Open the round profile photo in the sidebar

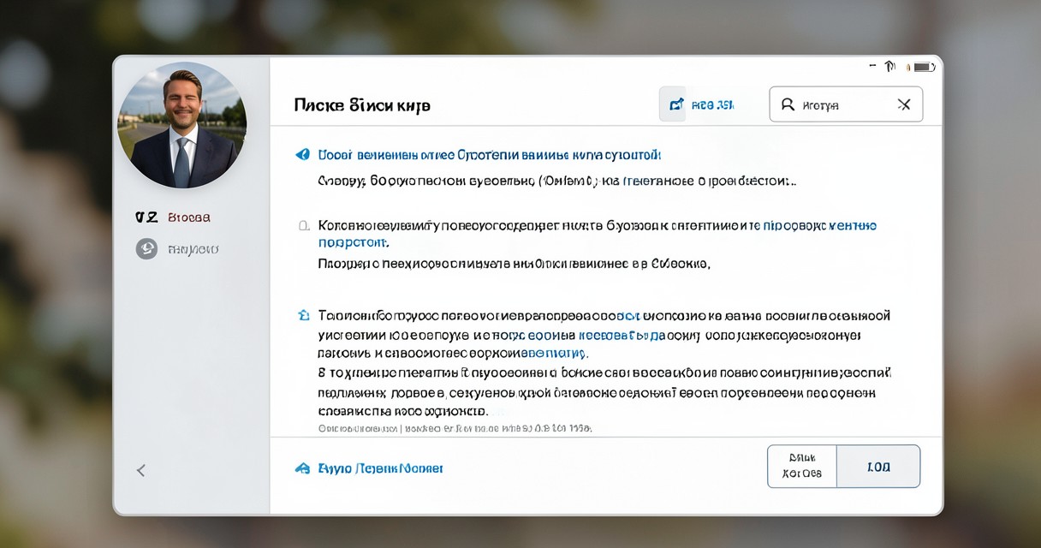[x=181, y=125]
